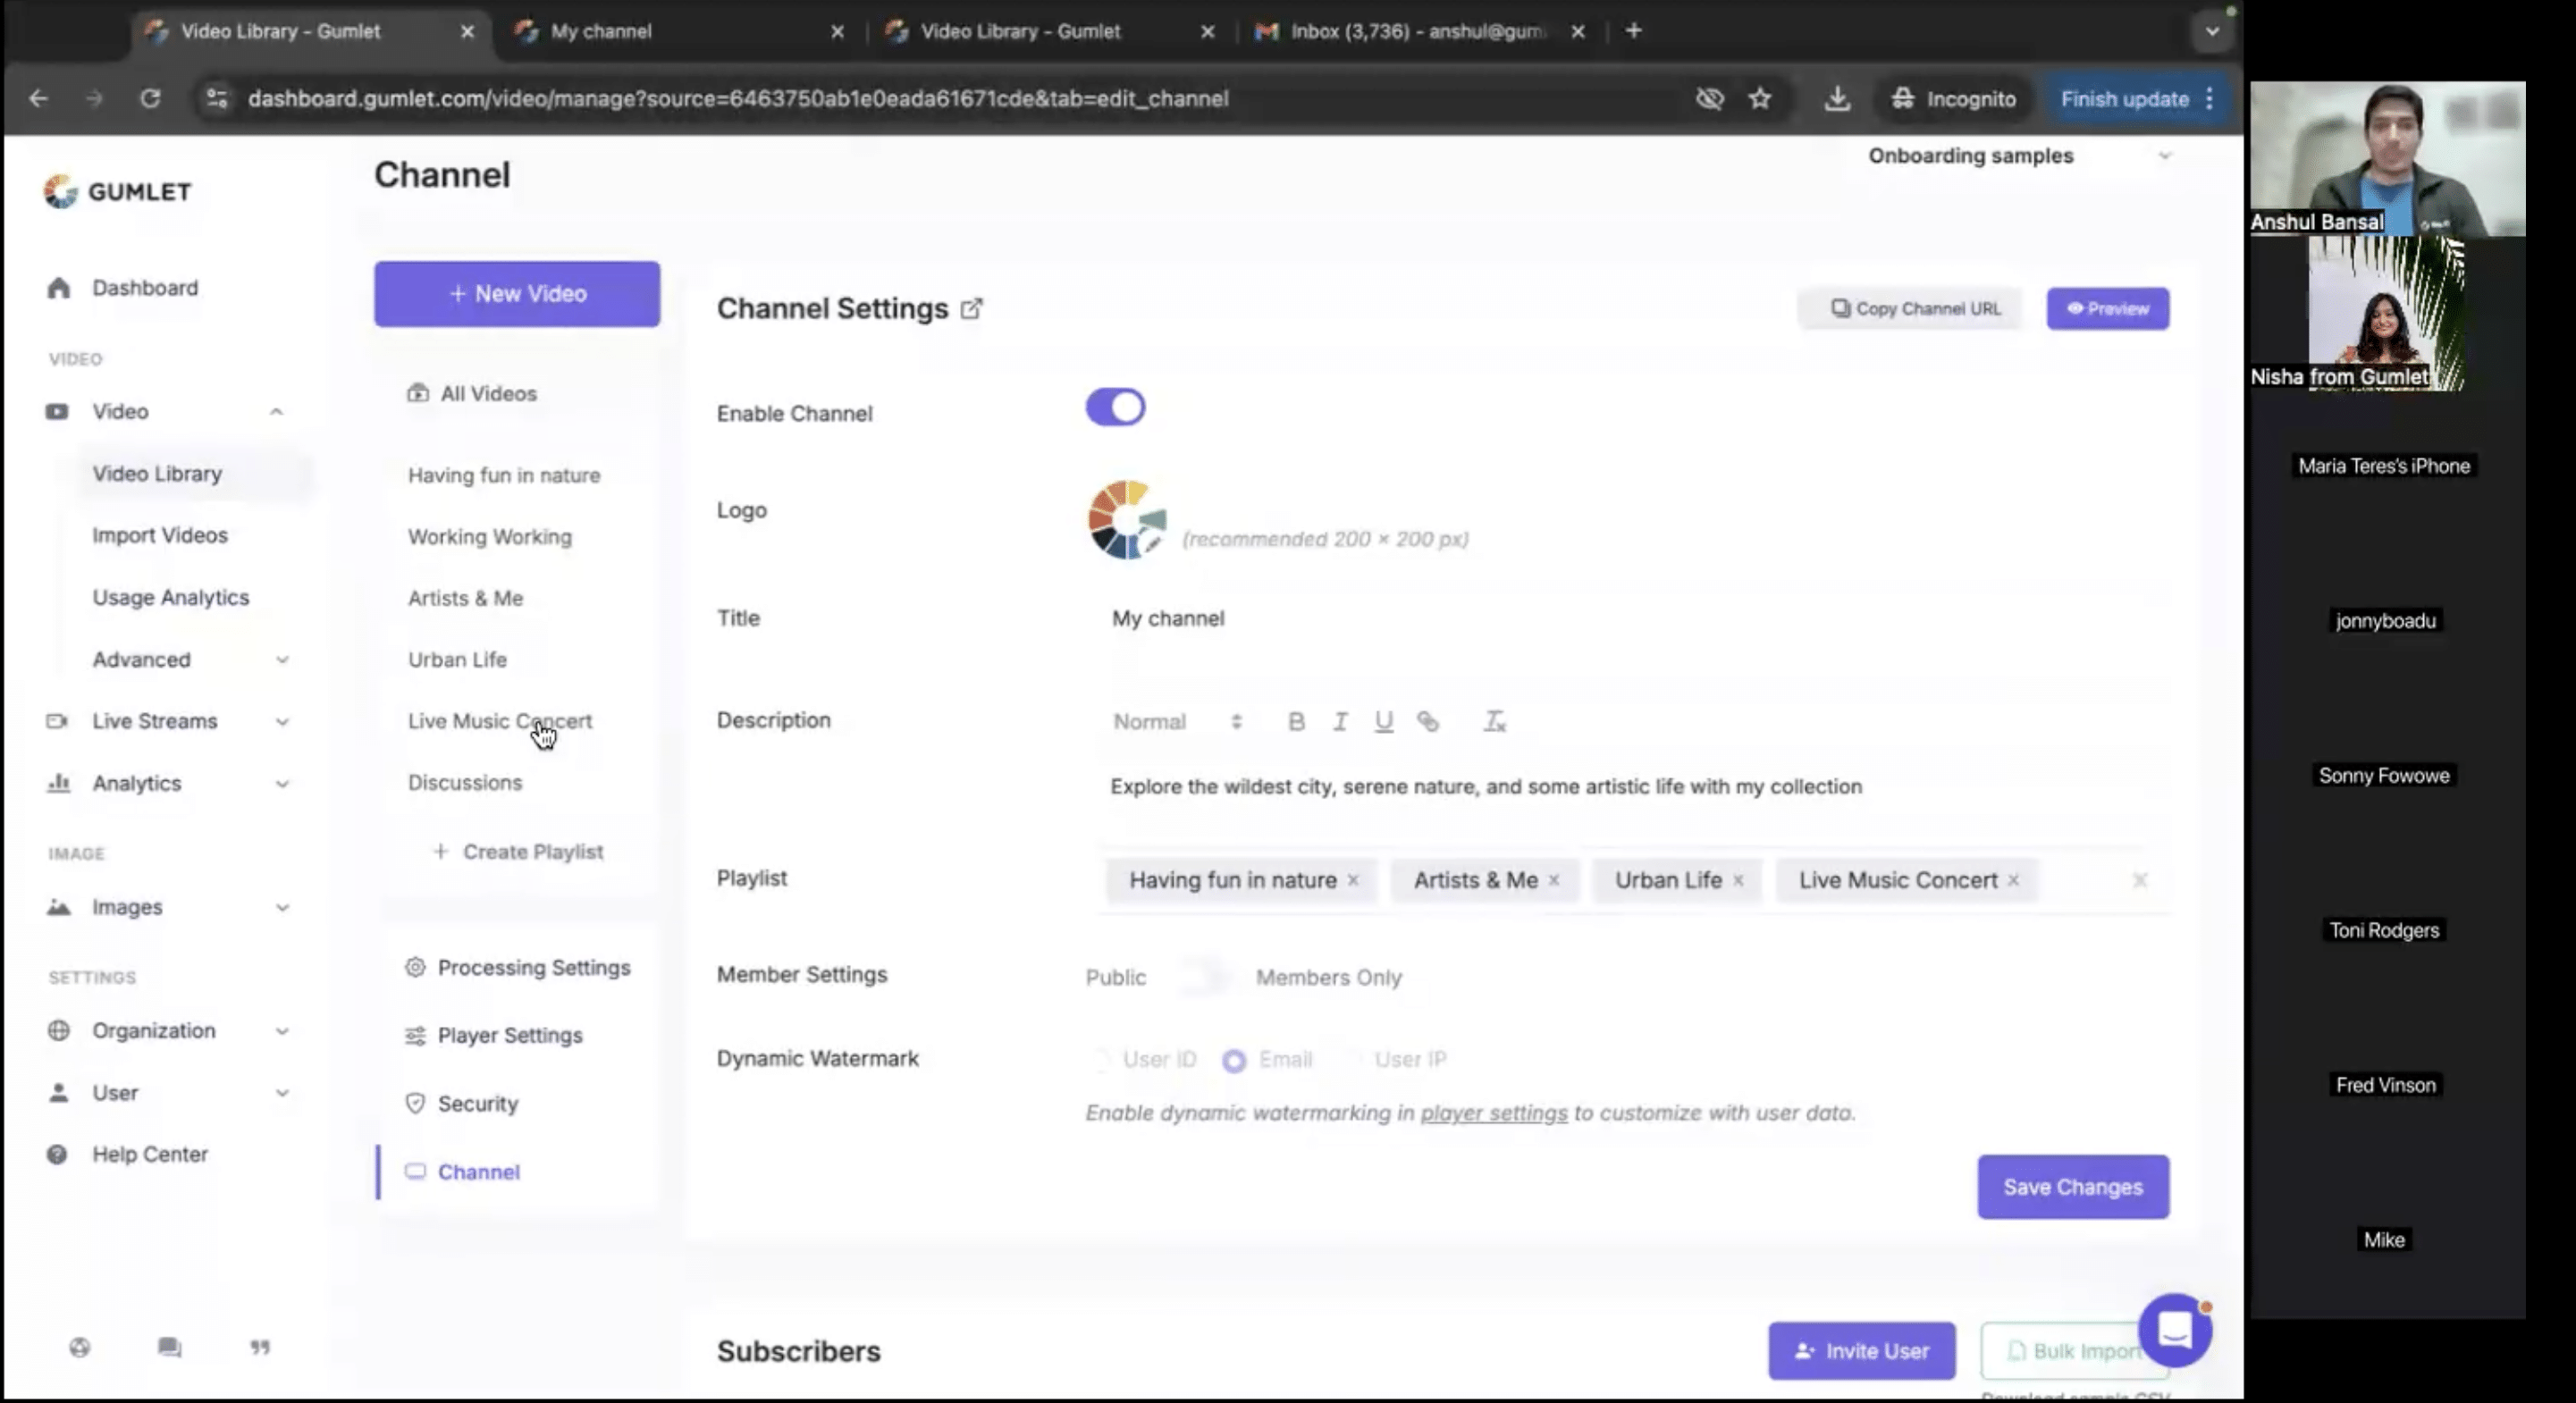Open the Help Center
Screen dimensions: 2576x1403
tap(127, 1154)
